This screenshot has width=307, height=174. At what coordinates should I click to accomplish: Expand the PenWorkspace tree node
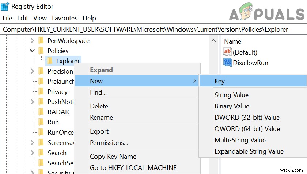tap(33, 40)
